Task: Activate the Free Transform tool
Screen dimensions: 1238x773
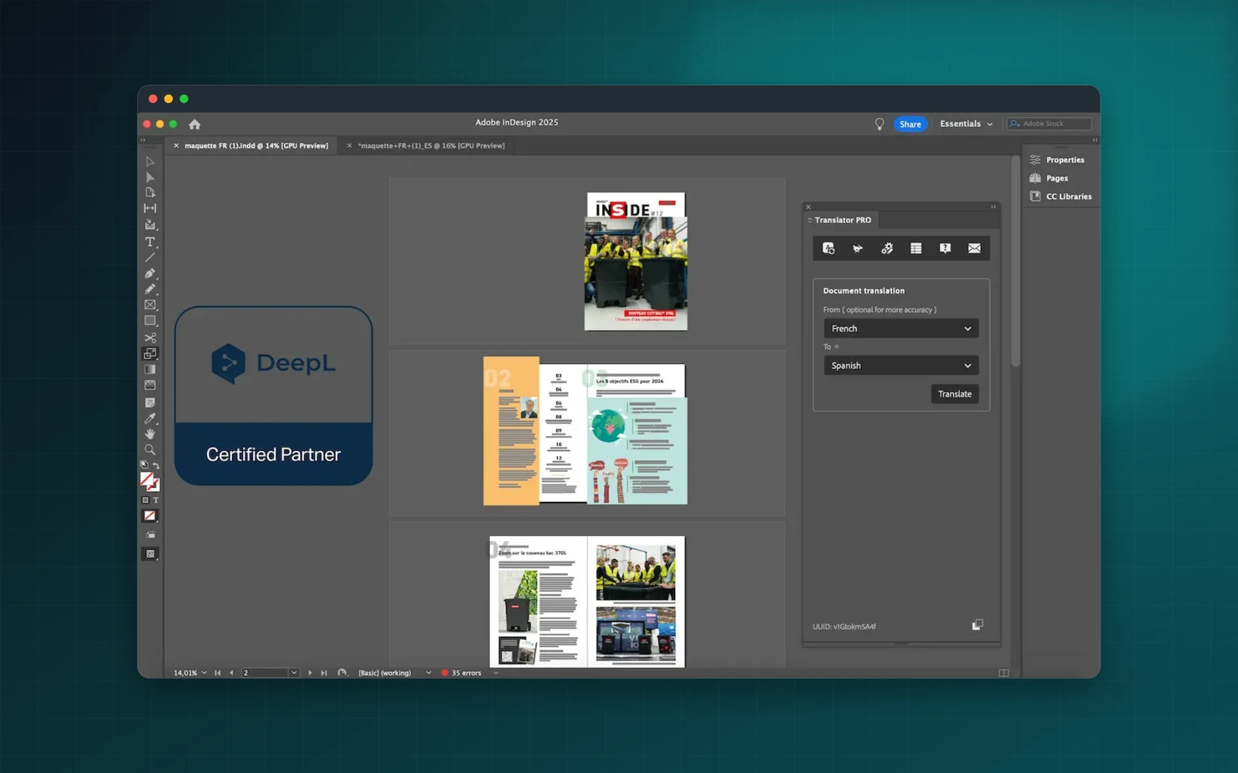Action: [150, 354]
